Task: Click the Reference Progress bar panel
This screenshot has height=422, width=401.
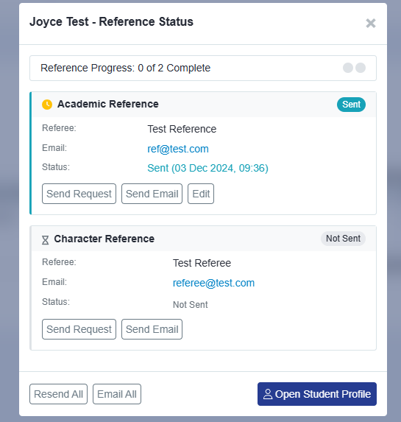Action: 203,68
